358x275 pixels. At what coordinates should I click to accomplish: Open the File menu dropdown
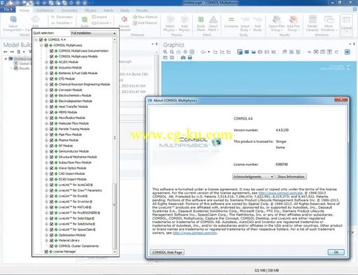click(8, 10)
